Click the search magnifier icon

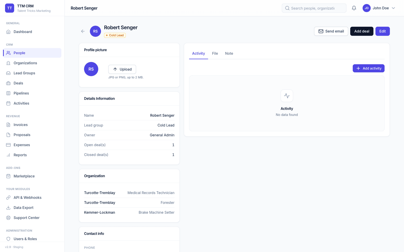(x=287, y=8)
